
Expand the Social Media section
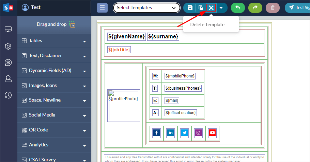coord(54,115)
